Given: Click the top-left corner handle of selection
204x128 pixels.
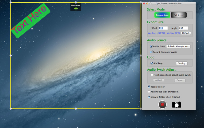Looking at the screenshot, I should [11, 3].
